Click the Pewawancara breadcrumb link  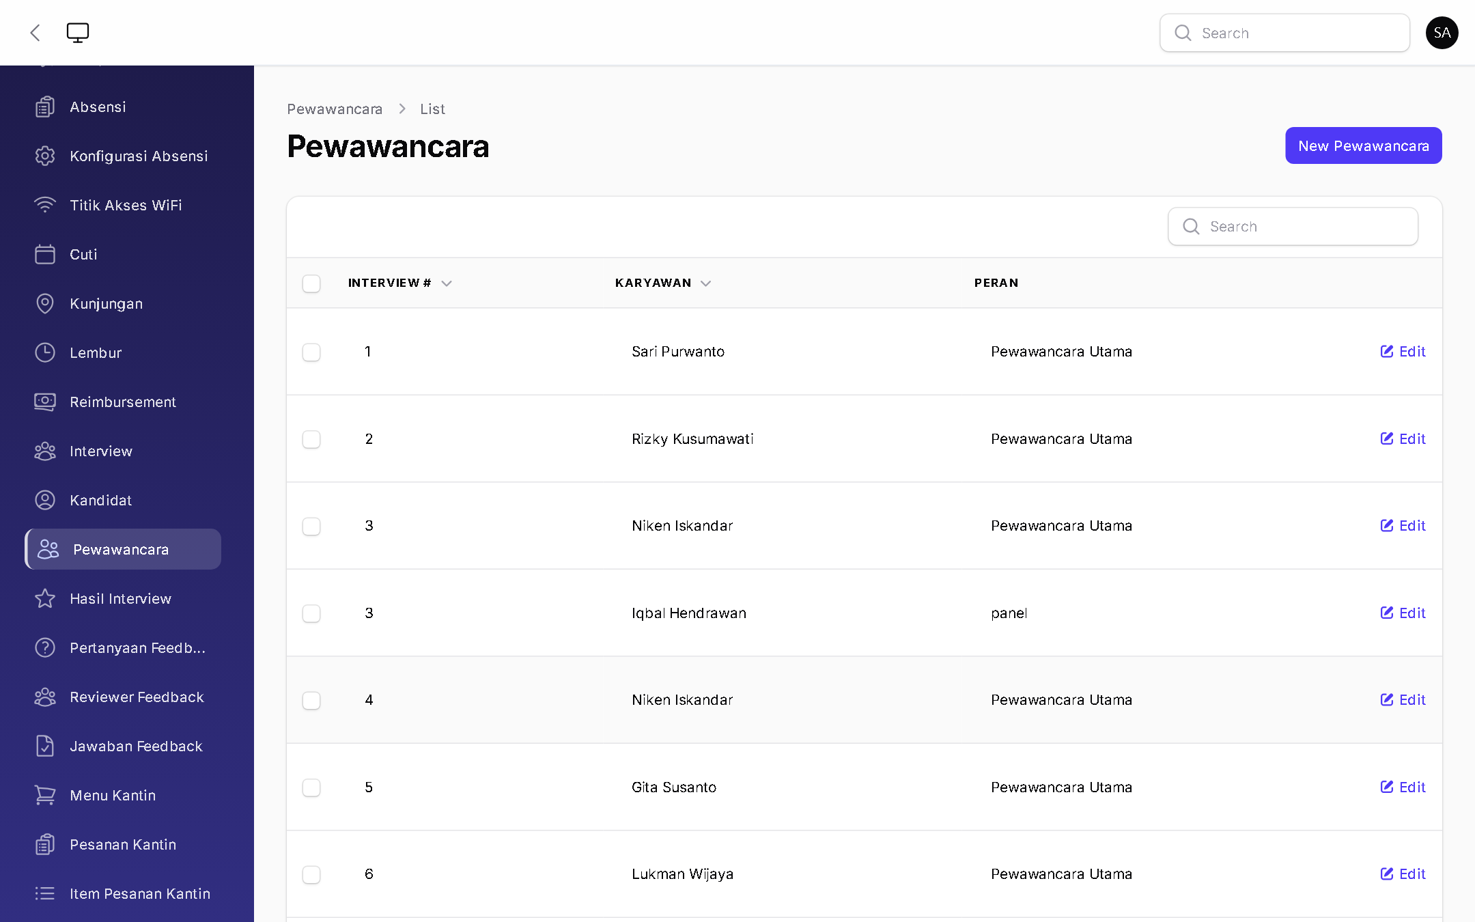[335, 109]
